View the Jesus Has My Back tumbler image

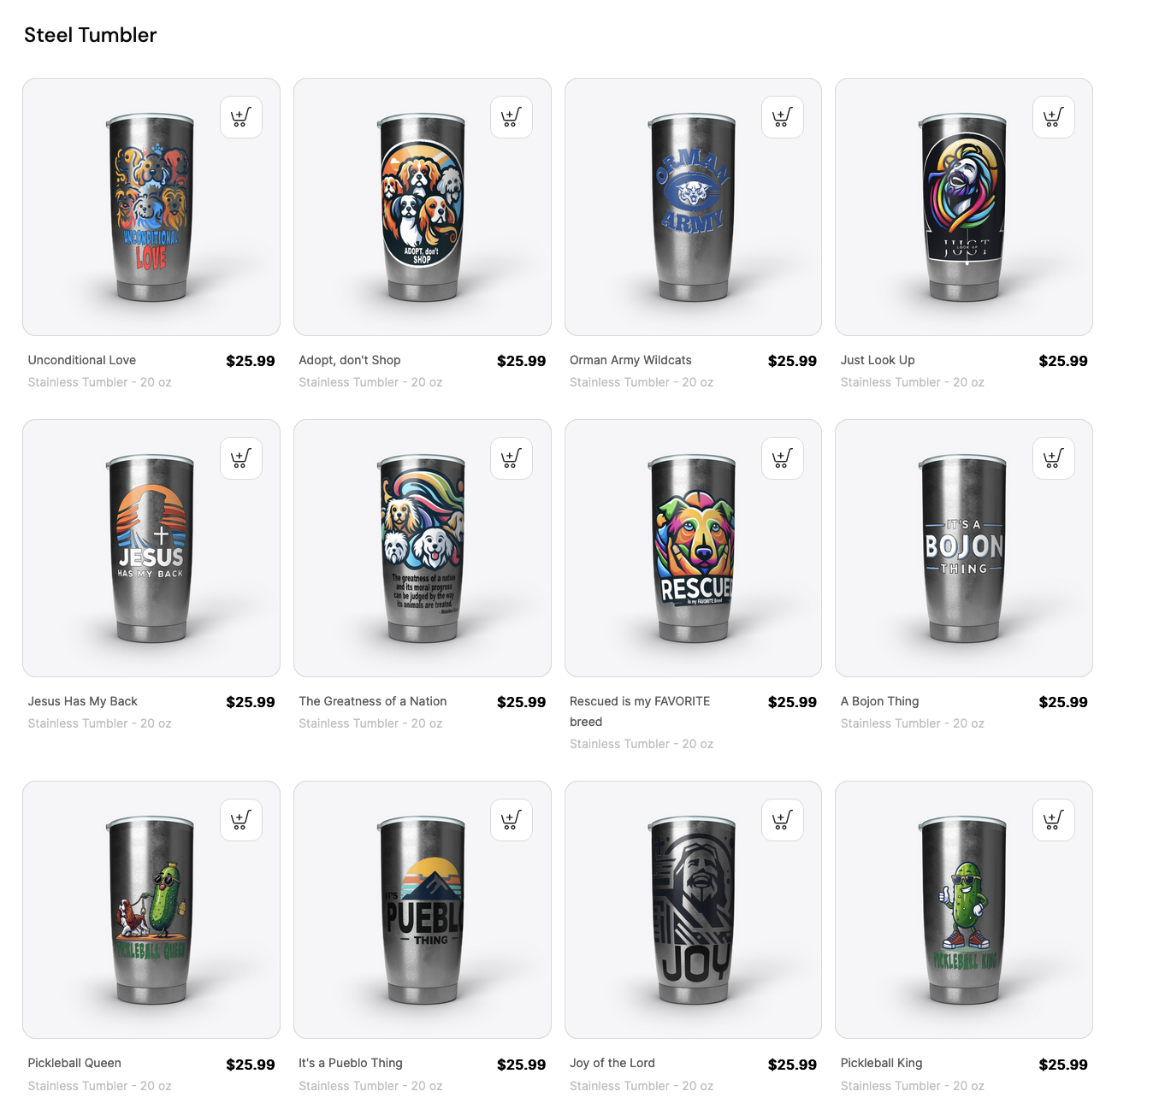(151, 548)
